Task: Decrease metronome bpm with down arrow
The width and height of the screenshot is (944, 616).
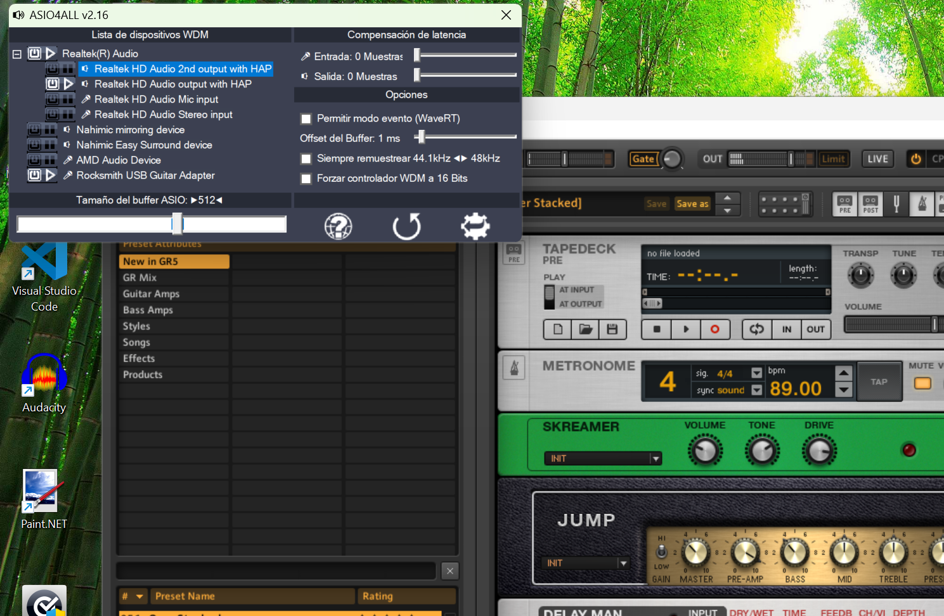Action: tap(843, 390)
